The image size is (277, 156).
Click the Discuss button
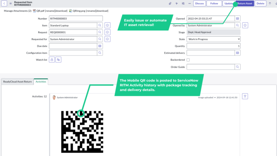[x=199, y=3]
